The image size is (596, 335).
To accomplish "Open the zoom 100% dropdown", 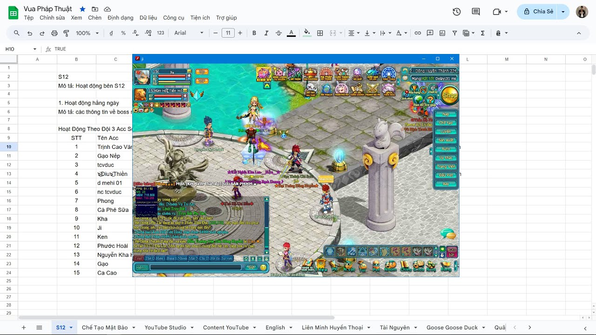I will point(88,33).
